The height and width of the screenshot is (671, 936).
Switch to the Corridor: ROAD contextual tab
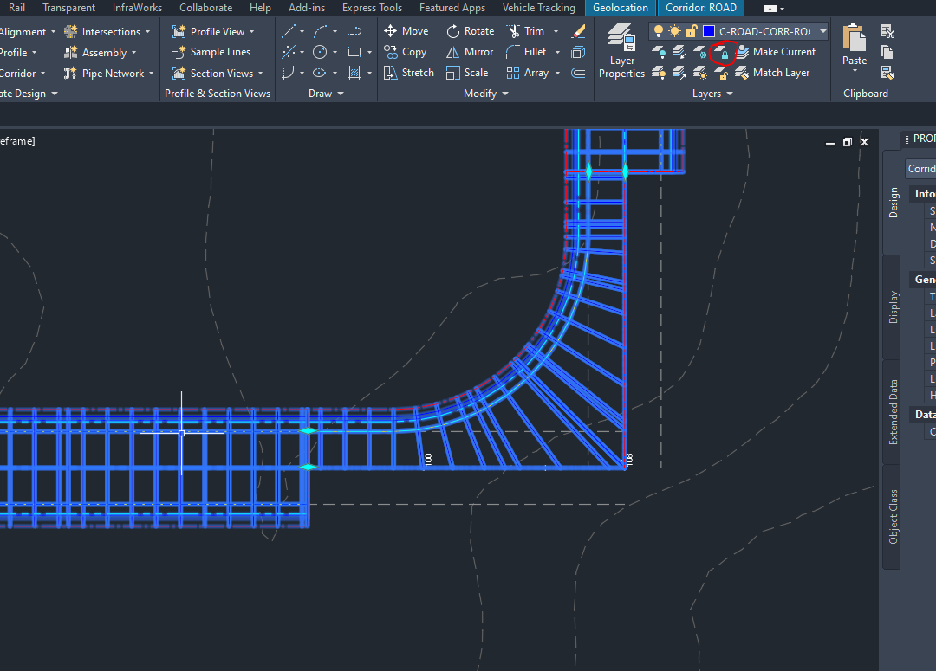point(700,8)
